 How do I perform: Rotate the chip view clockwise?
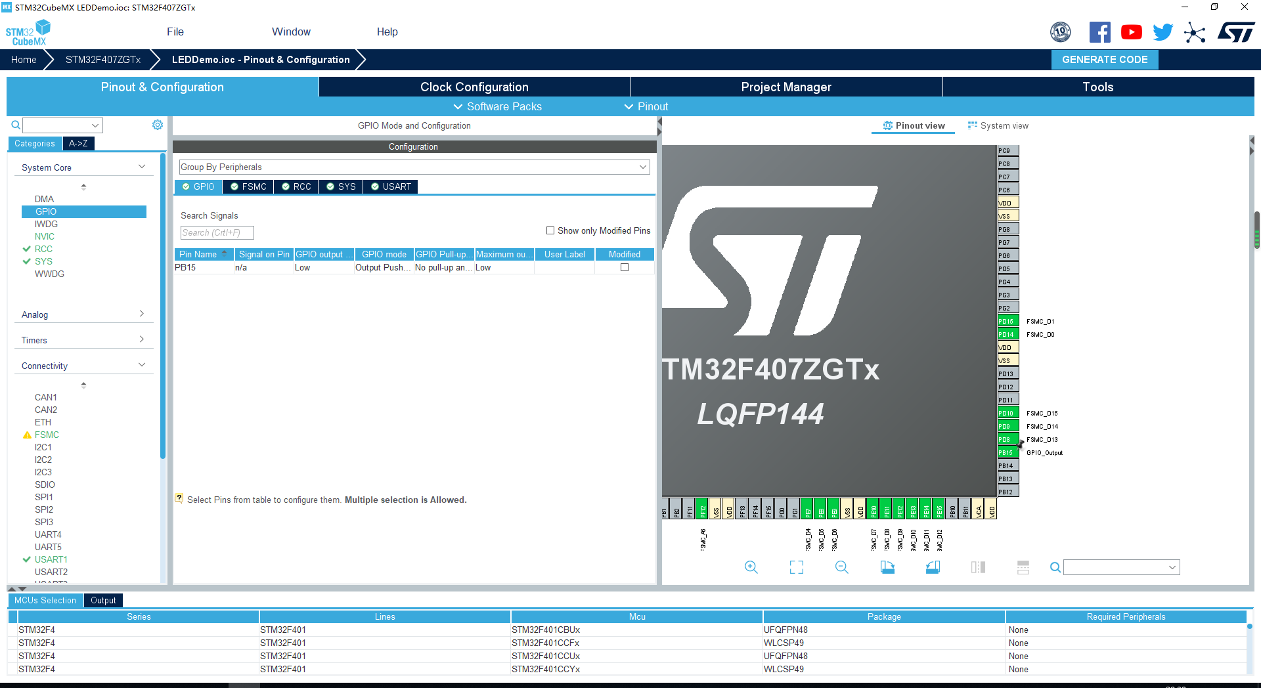[887, 567]
